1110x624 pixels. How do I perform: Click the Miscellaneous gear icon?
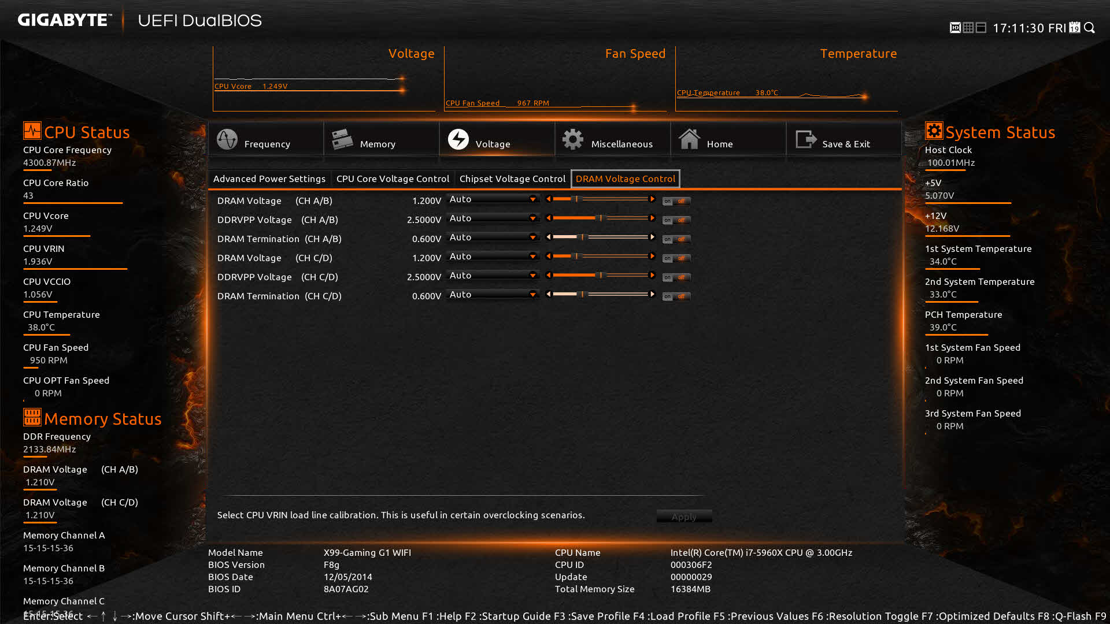coord(573,139)
